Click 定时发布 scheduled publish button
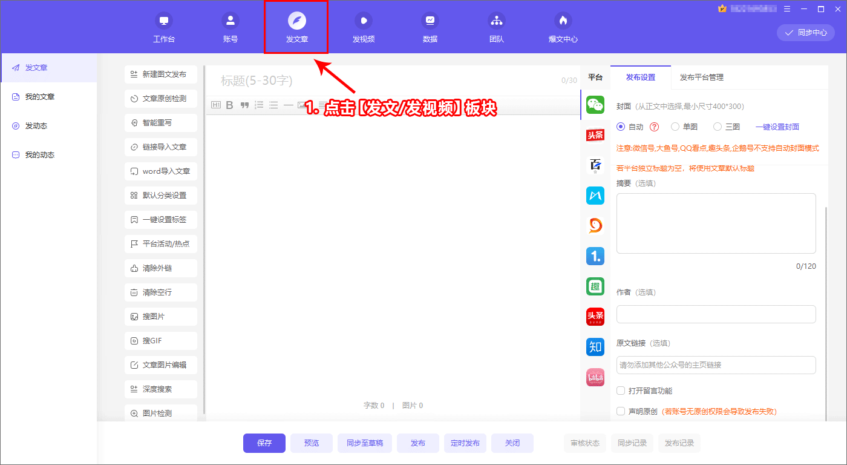This screenshot has height=465, width=847. click(x=465, y=443)
